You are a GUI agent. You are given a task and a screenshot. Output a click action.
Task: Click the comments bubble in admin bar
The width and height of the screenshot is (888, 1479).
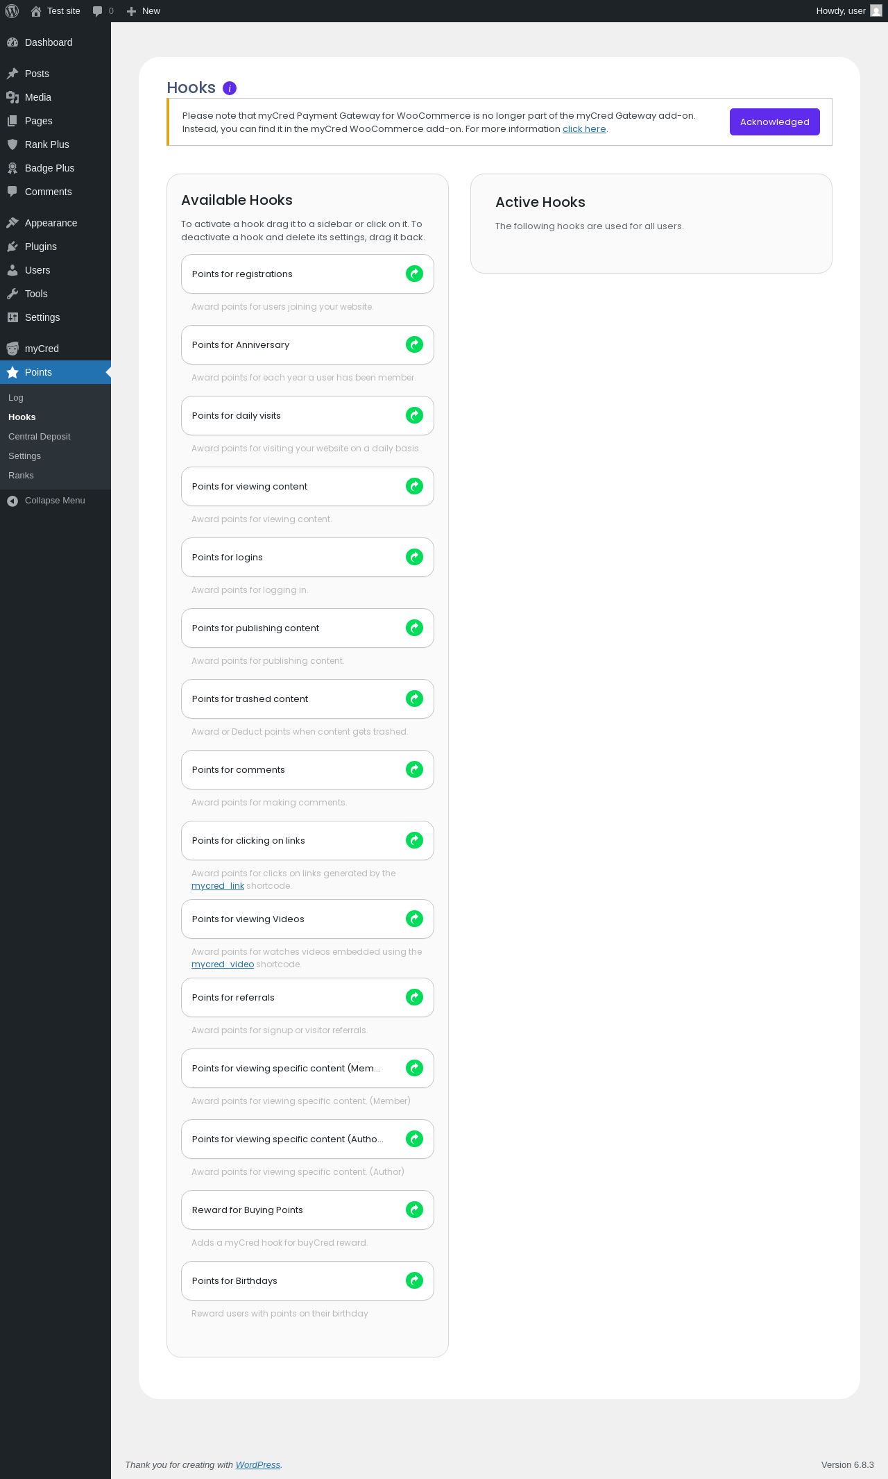[x=103, y=11]
